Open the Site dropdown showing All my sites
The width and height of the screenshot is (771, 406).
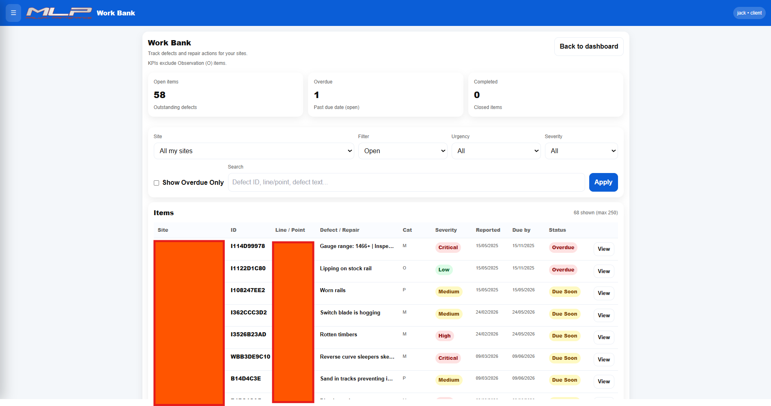[254, 151]
